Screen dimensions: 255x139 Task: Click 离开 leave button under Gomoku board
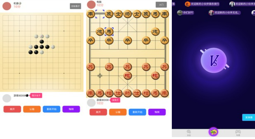pos(12,109)
